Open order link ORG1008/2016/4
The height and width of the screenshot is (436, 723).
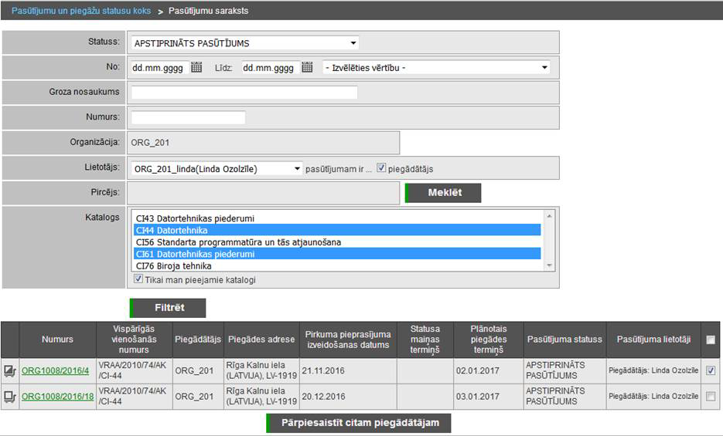coord(55,371)
